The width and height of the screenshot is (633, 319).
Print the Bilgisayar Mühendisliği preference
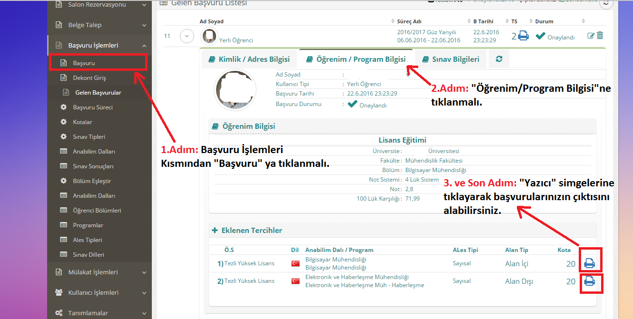(590, 263)
